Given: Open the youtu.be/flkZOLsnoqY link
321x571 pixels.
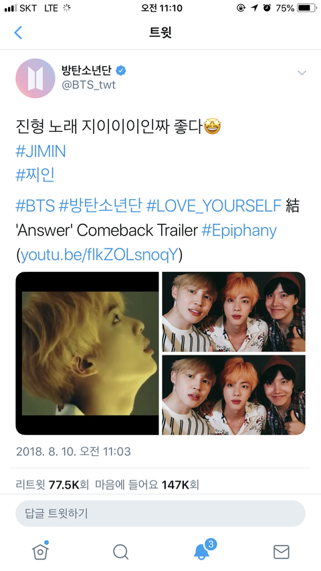Looking at the screenshot, I should 99,255.
